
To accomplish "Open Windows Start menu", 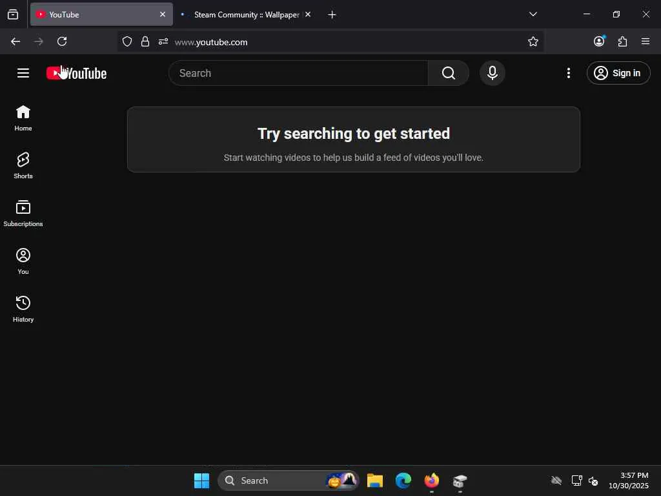I will (201, 480).
